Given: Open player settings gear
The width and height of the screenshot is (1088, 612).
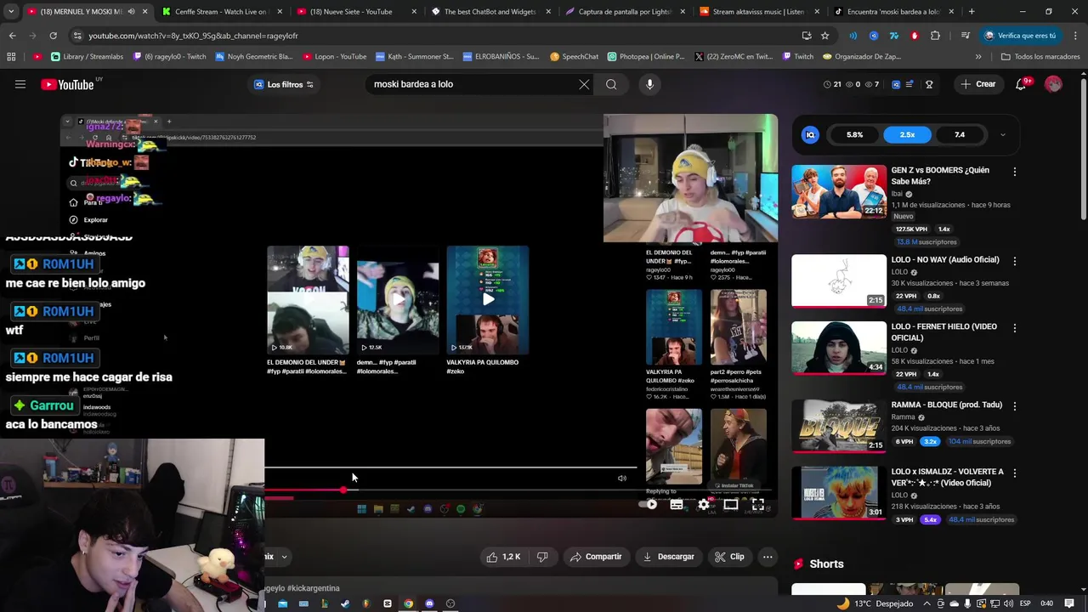Looking at the screenshot, I should 704,504.
